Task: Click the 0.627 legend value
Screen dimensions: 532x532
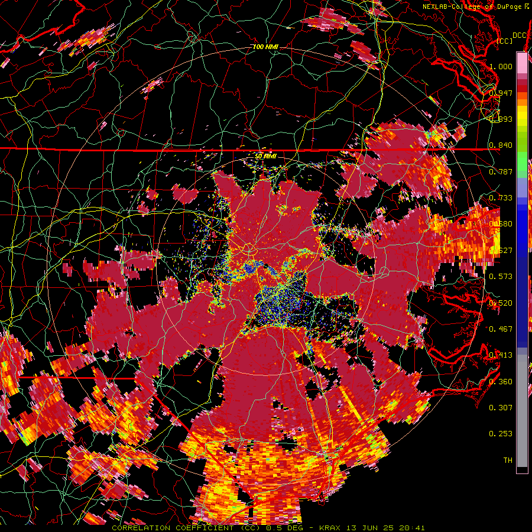Action: click(501, 251)
